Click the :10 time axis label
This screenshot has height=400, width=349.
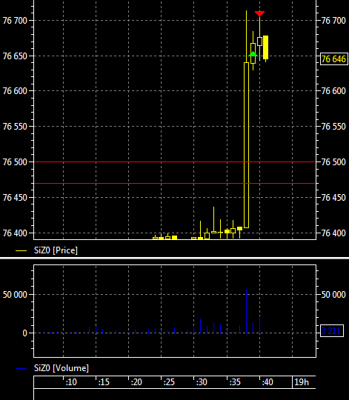point(71,382)
